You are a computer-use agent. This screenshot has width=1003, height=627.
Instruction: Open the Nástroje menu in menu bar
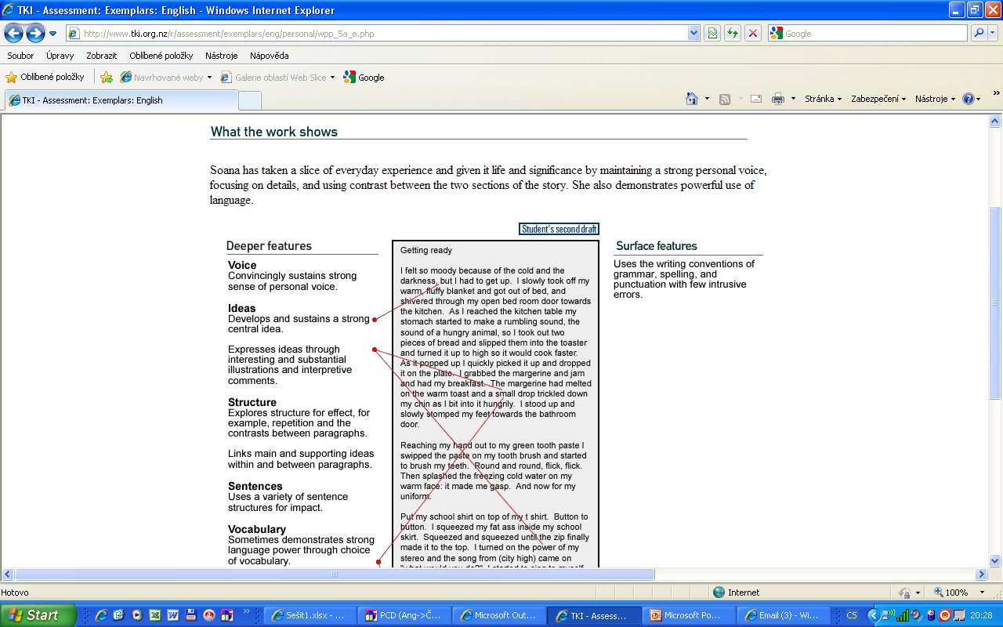coord(221,56)
